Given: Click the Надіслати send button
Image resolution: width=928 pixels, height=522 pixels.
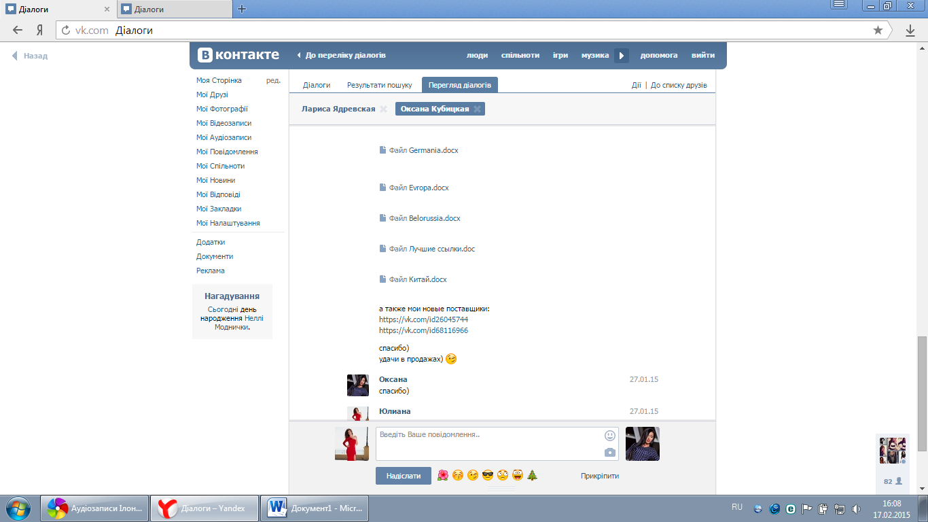Looking at the screenshot, I should pyautogui.click(x=404, y=476).
